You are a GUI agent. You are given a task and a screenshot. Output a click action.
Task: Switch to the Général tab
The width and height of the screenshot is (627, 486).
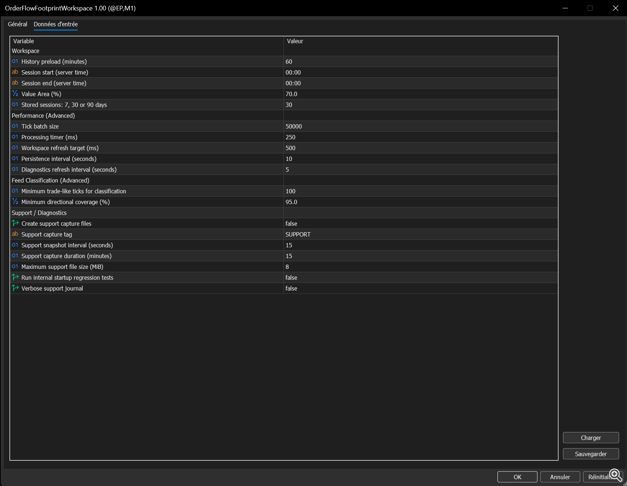pyautogui.click(x=18, y=24)
